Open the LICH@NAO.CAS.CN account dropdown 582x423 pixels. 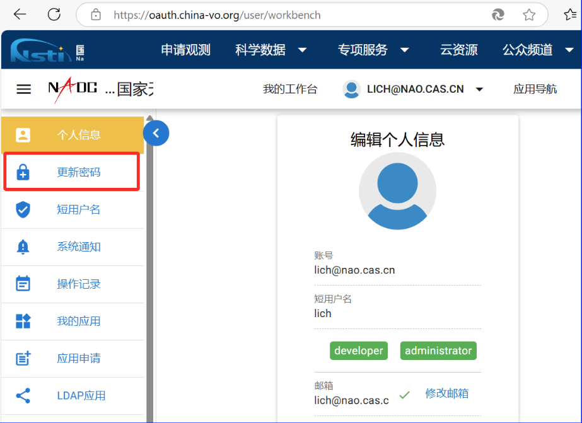pyautogui.click(x=414, y=90)
